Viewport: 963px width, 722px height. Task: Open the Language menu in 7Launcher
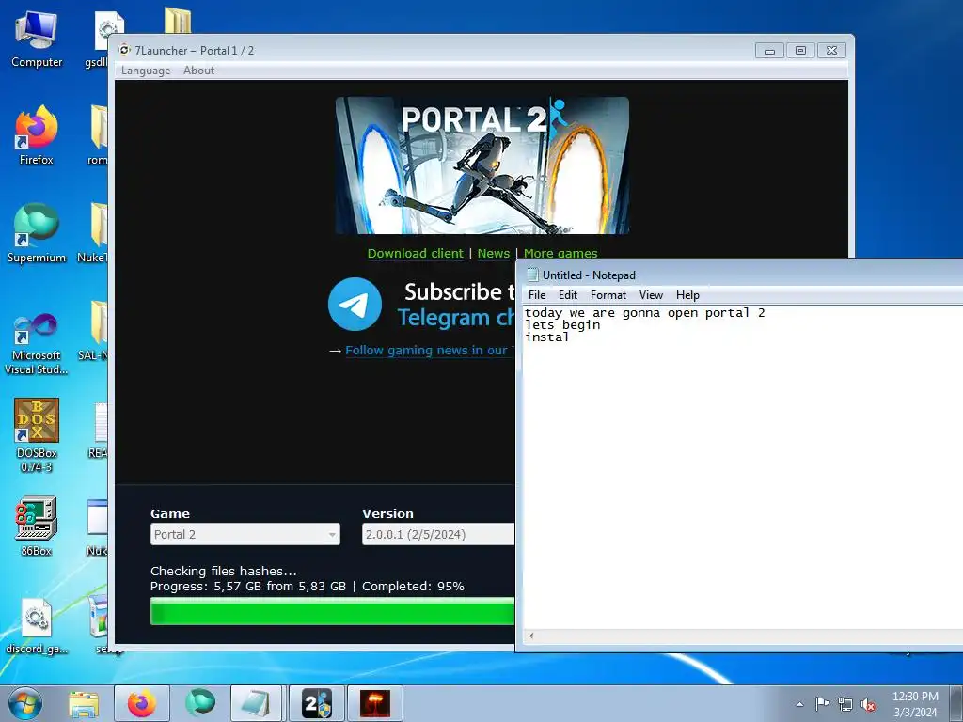pyautogui.click(x=146, y=71)
